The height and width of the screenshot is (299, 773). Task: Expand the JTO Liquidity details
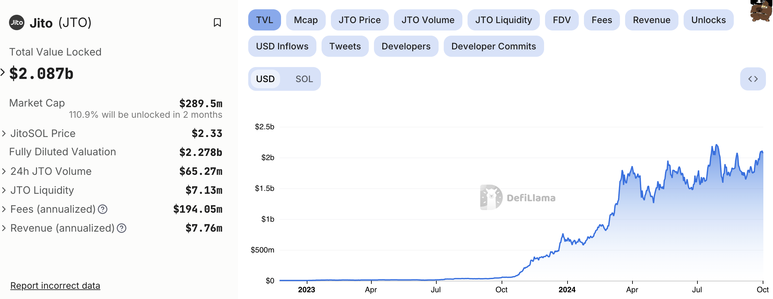(x=4, y=190)
